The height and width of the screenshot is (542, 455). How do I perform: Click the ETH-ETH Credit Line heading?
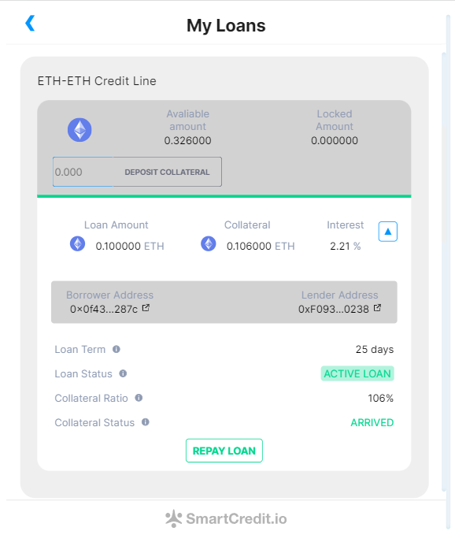tap(97, 81)
